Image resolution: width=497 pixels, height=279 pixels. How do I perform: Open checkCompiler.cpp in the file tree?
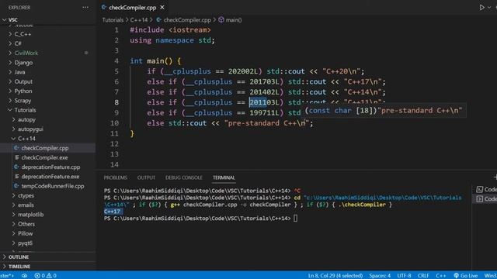tap(45, 148)
